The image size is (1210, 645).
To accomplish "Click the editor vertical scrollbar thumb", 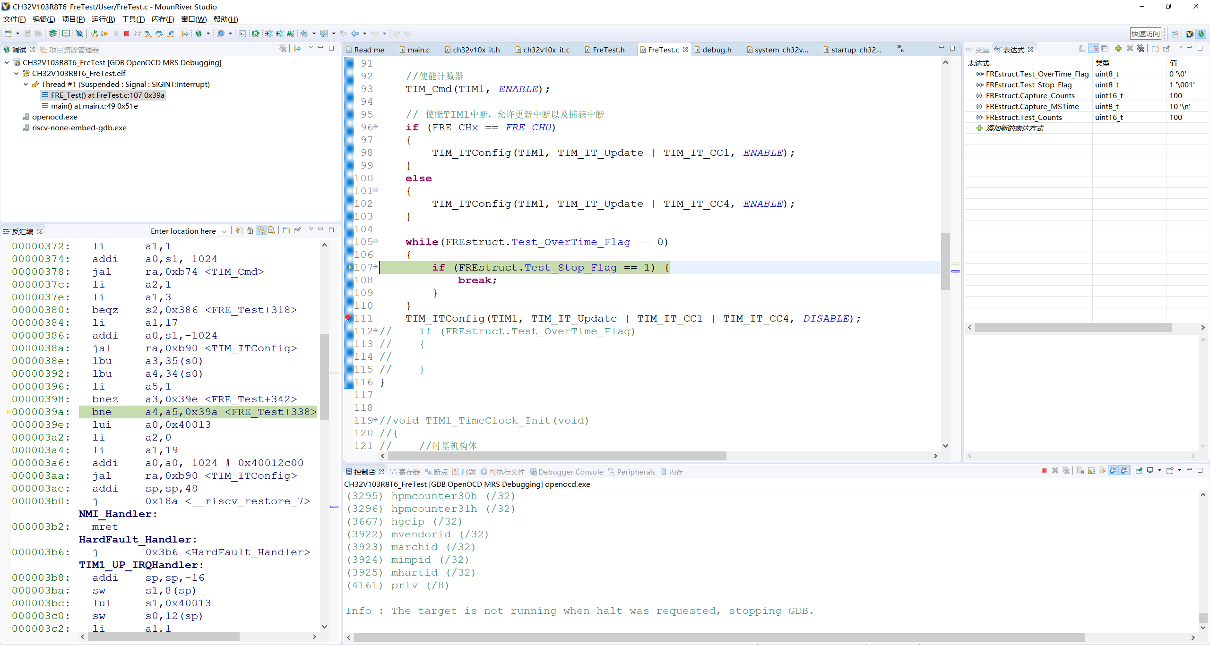I will [x=945, y=261].
